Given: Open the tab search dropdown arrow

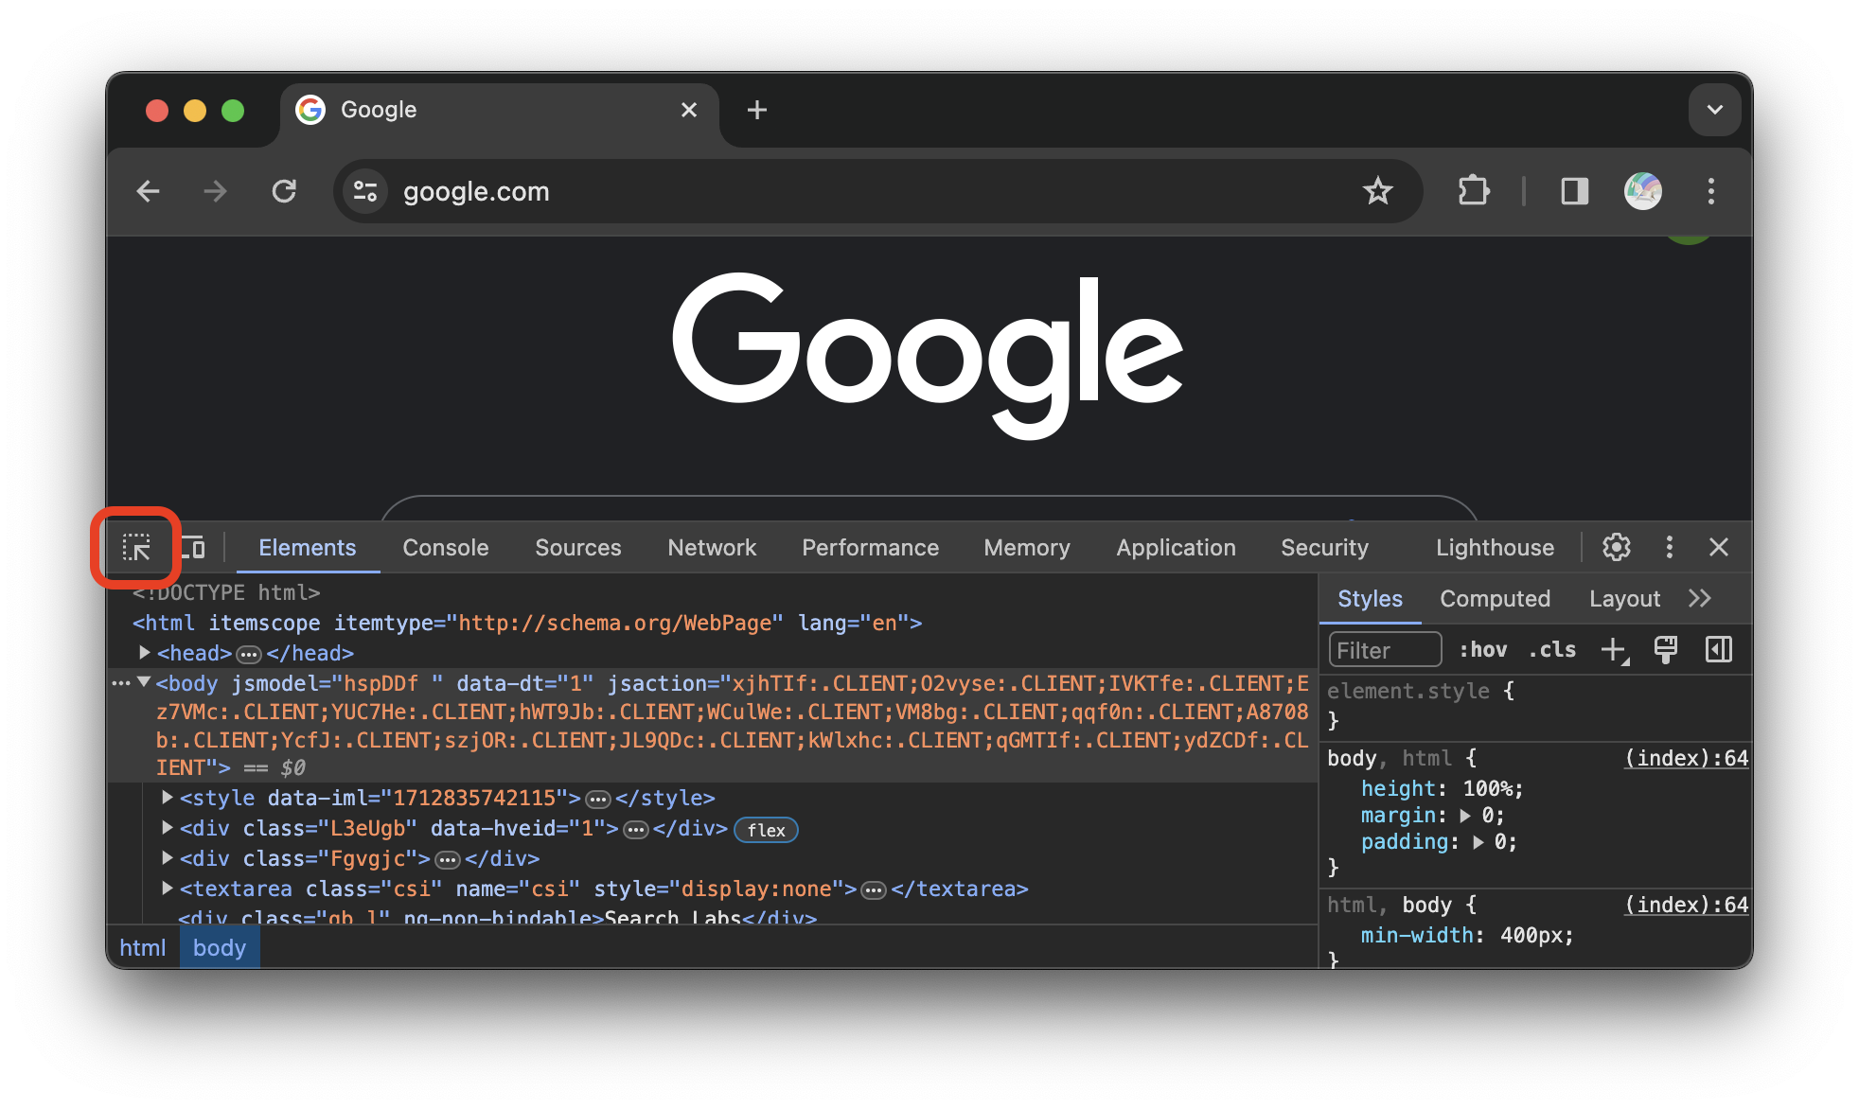Looking at the screenshot, I should tap(1714, 110).
